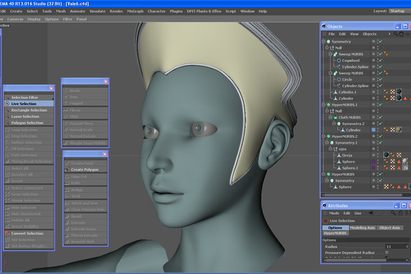Viewport: 411px width, 274px height.
Task: Click the Radius value field
Action: point(397,246)
